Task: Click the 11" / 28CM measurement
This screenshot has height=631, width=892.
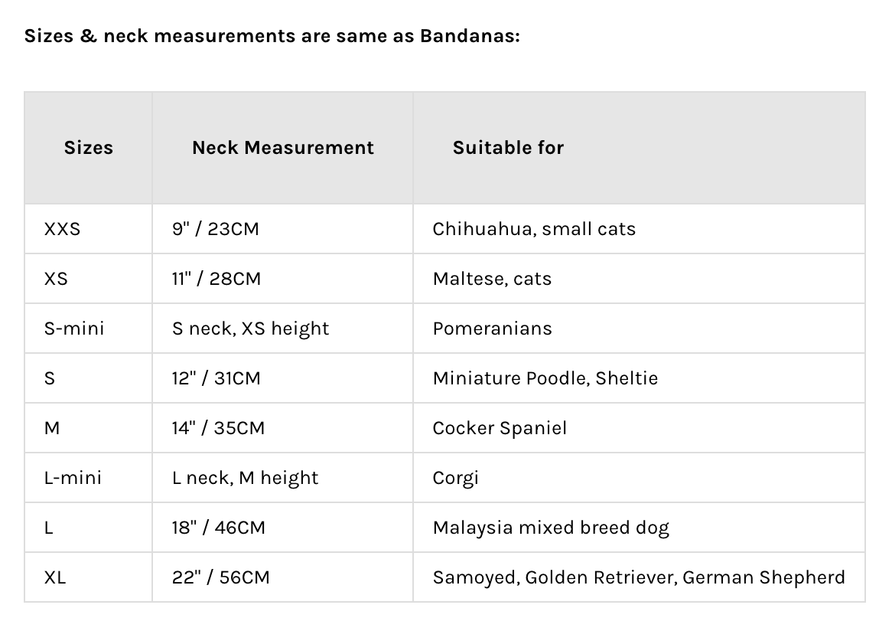Action: pyautogui.click(x=216, y=279)
